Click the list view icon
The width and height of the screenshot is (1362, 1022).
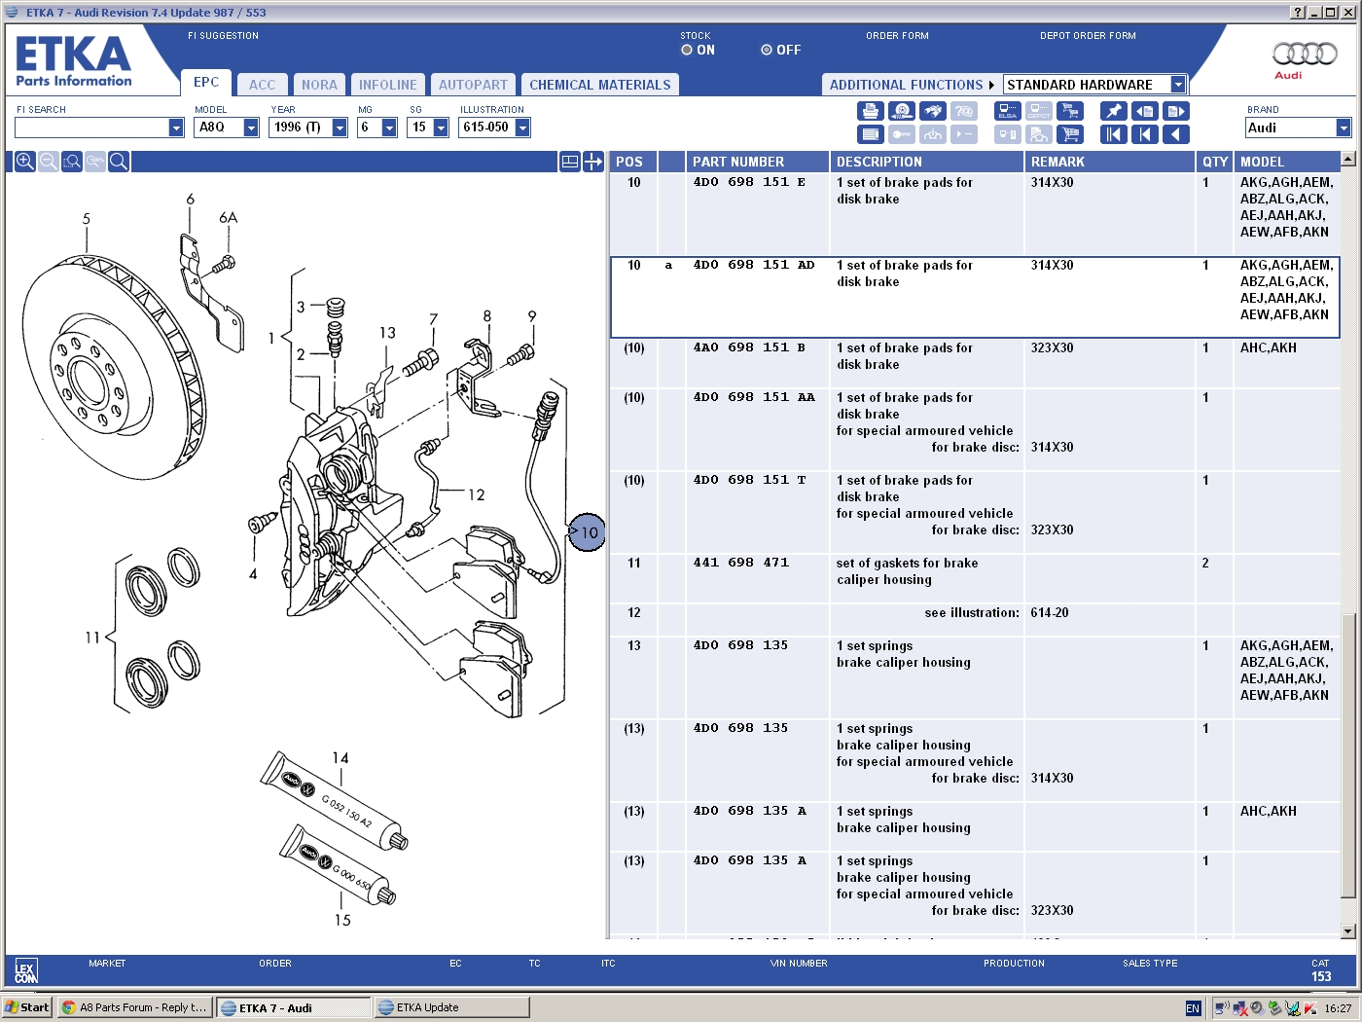pos(871,134)
